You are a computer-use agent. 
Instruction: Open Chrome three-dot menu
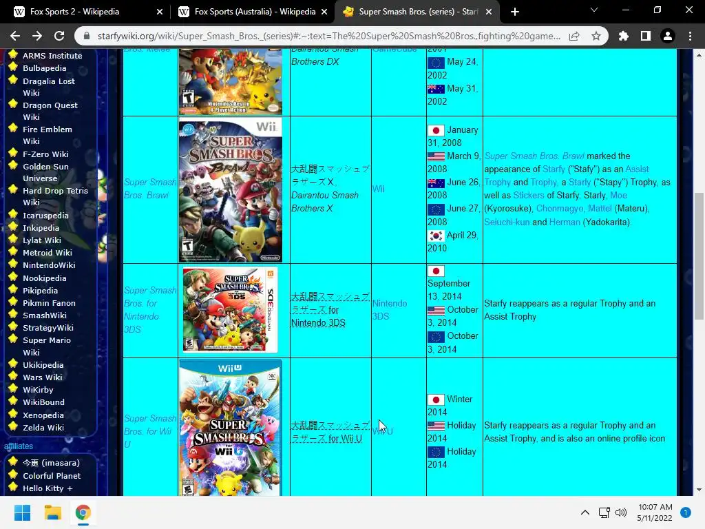pos(690,36)
